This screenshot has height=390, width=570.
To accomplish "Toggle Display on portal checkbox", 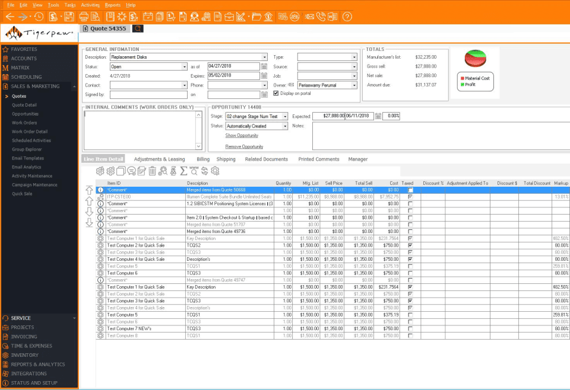I will click(276, 93).
